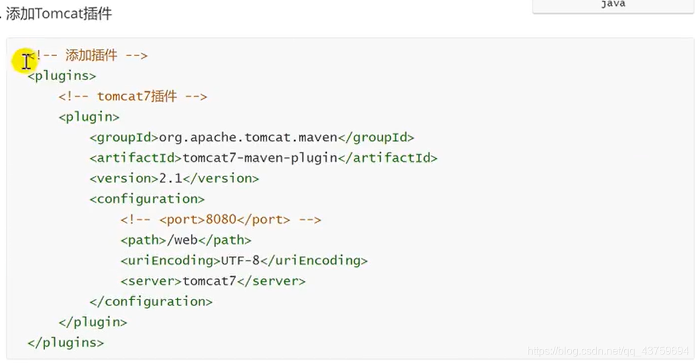
Task: Click the artifactId tomcat7-maven-plugin line
Action: [263, 158]
